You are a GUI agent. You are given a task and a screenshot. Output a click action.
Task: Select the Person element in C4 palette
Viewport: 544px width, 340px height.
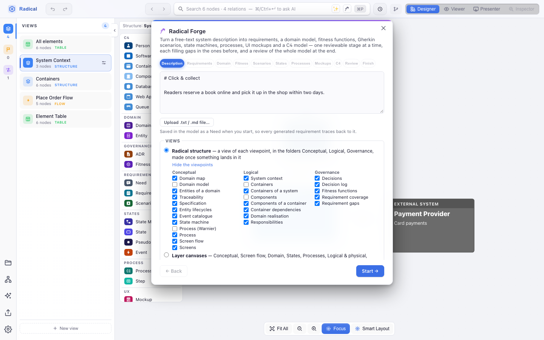point(138,46)
